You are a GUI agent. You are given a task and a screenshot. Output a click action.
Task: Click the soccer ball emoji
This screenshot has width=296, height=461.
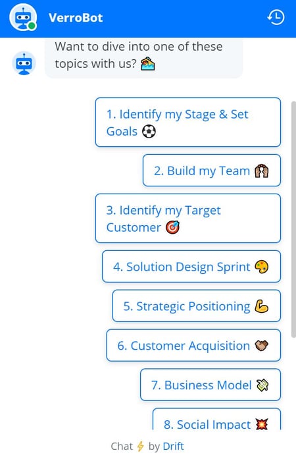click(x=149, y=132)
